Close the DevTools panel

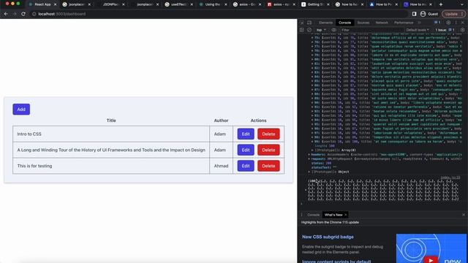coord(463,23)
